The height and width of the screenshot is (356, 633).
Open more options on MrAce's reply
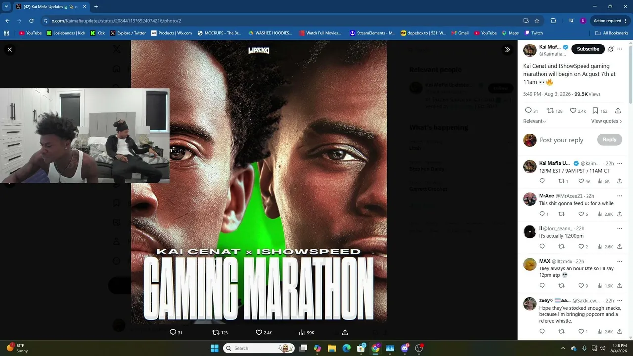coord(619,196)
